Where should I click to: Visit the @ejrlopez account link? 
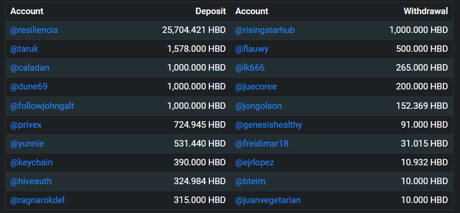255,162
